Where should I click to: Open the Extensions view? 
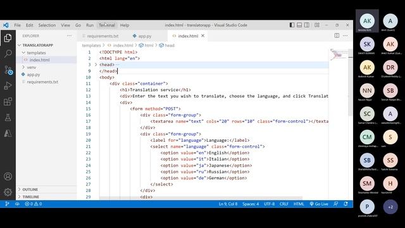point(8,101)
